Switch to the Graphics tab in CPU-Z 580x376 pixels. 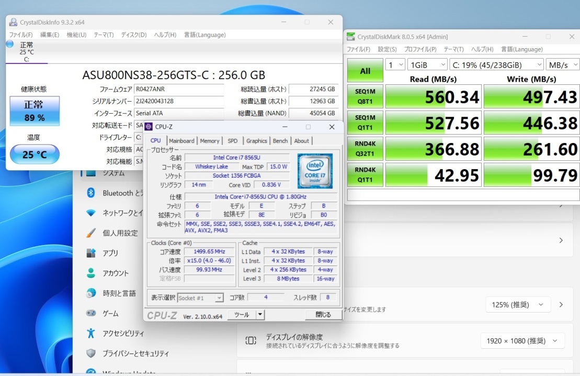pos(256,141)
